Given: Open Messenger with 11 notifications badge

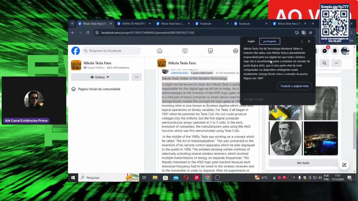Looking at the screenshot, I should click(325, 51).
